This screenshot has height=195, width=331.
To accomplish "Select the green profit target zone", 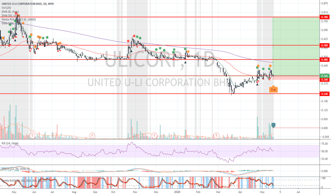I will pyautogui.click(x=296, y=46).
